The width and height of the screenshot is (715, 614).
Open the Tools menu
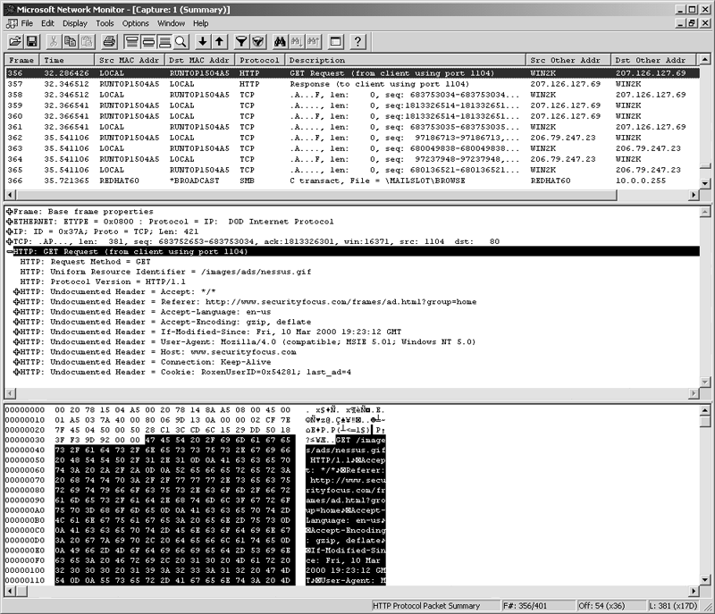(x=105, y=23)
